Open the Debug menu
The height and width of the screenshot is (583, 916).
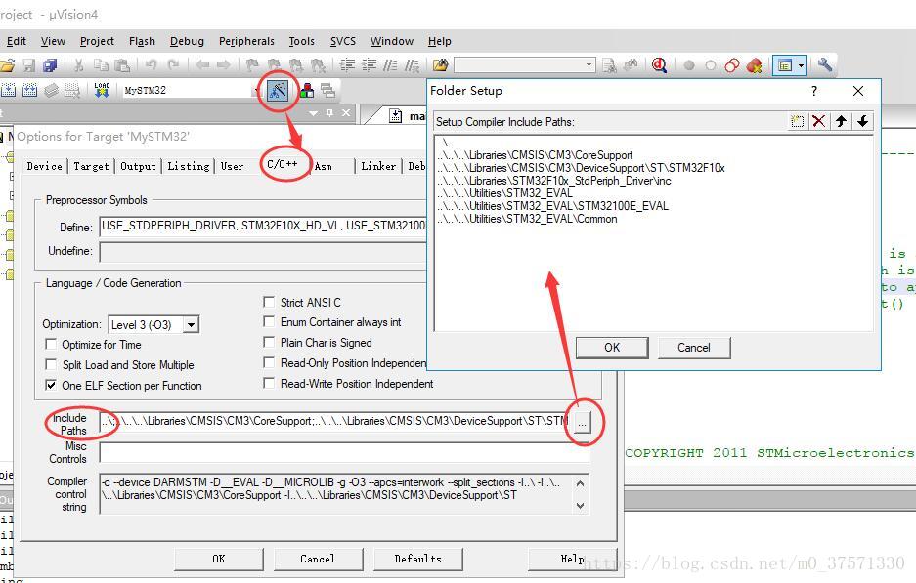coord(187,41)
